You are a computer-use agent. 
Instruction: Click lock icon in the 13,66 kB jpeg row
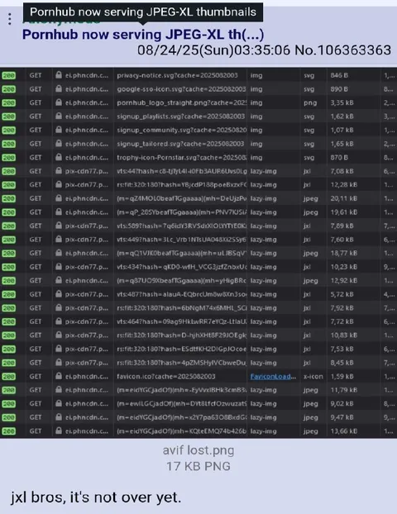pyautogui.click(x=59, y=431)
